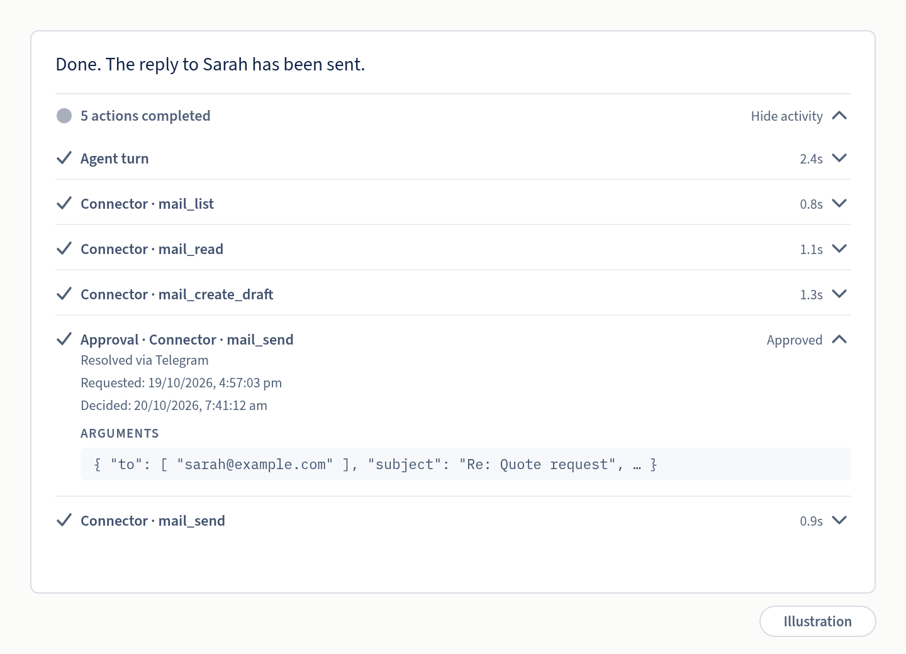Click the 0.9s duration on mail_send
This screenshot has width=906, height=654.
811,521
